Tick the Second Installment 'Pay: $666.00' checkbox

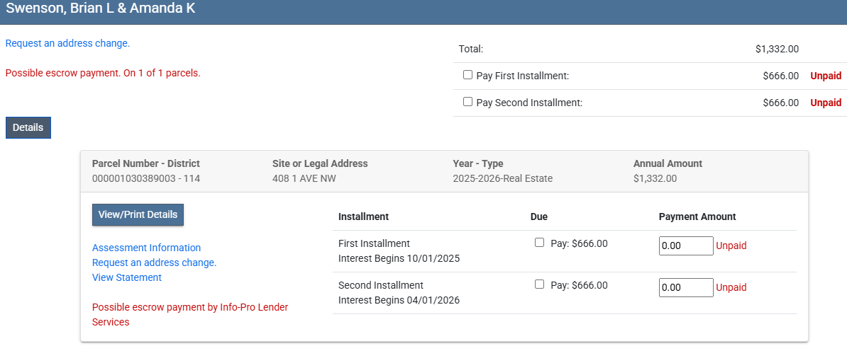tap(539, 284)
